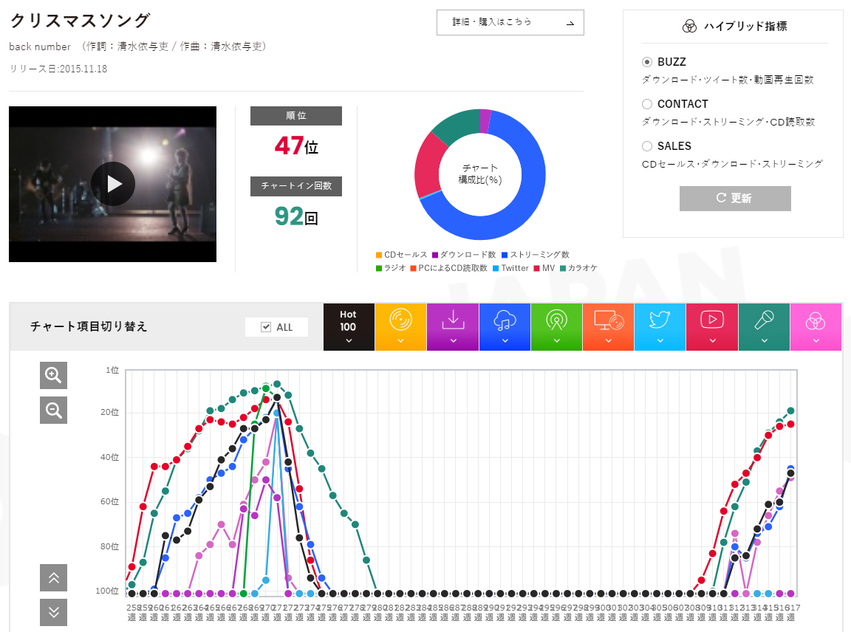Expand chevron under CD sales tab

[x=400, y=340]
